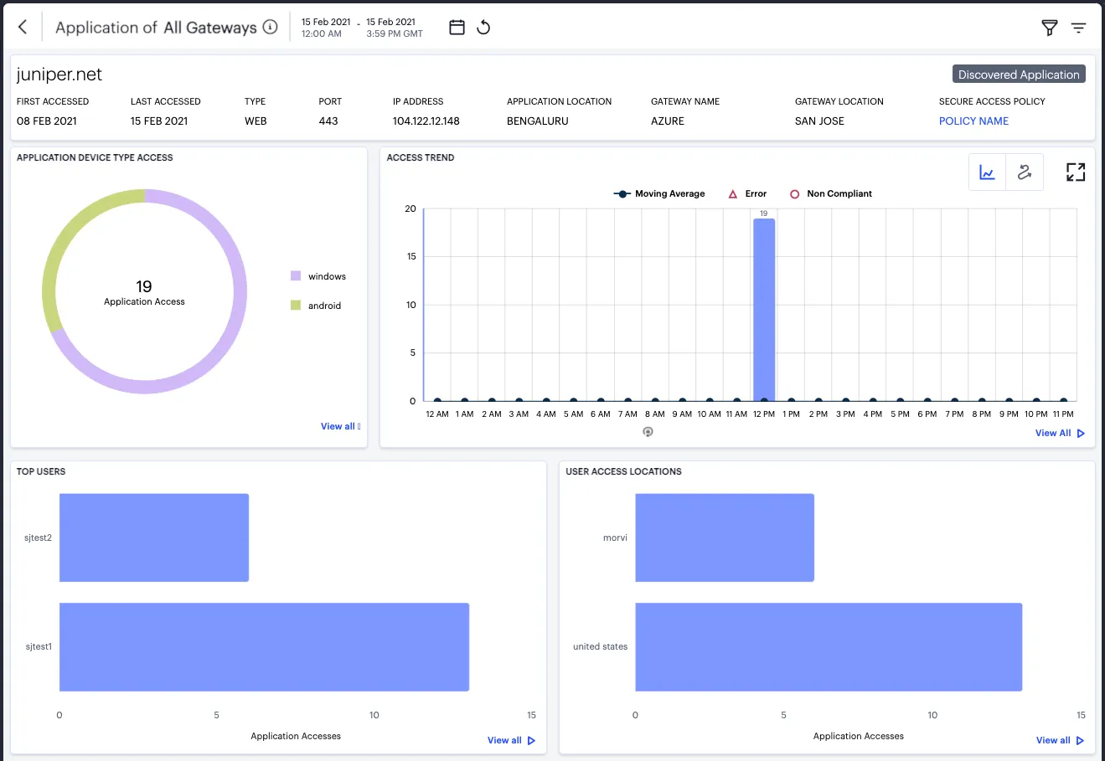Click the juniper.net application name
The image size is (1105, 761).
[x=59, y=75]
